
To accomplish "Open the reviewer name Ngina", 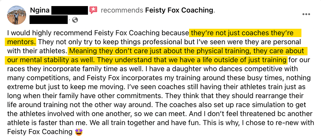I will click(x=40, y=10).
